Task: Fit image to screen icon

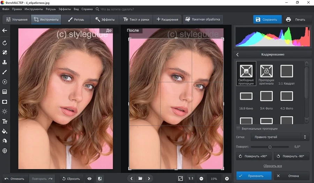Action: (180, 178)
